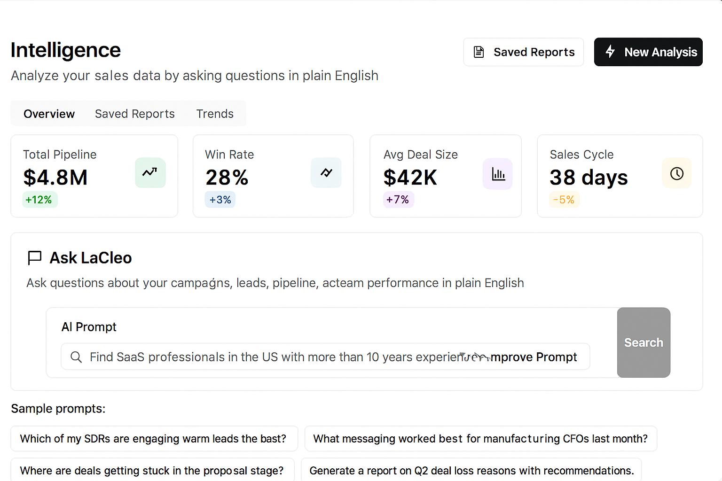The image size is (722, 481).
Task: Switch to the Overview tab
Action: click(49, 114)
